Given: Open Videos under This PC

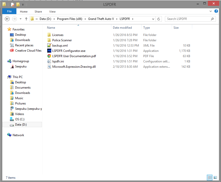Looking at the screenshot, I should (x=19, y=114).
